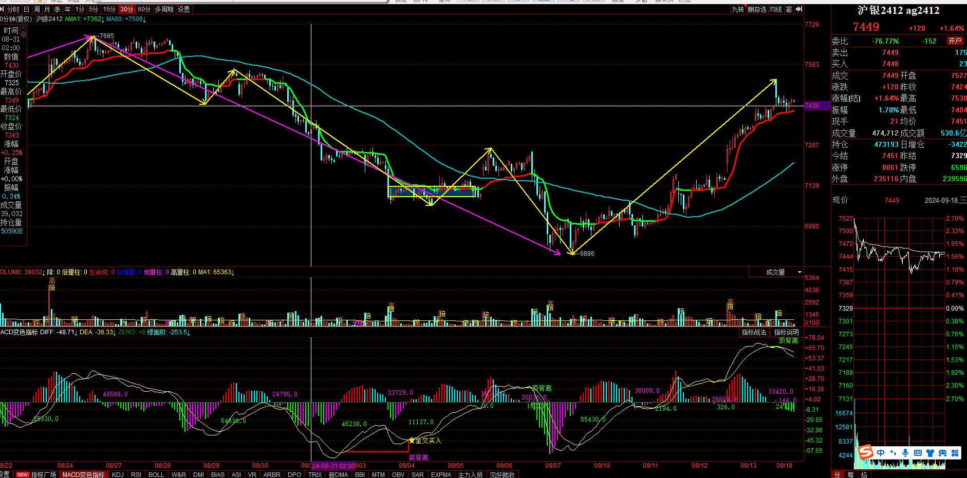This screenshot has height=478, width=967.
Task: Open 指标说明 indicator description
Action: [786, 332]
